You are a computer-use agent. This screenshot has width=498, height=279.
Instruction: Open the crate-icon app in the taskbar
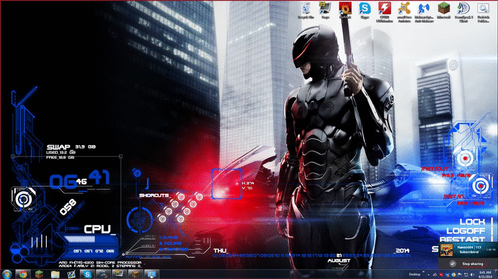coord(136,274)
